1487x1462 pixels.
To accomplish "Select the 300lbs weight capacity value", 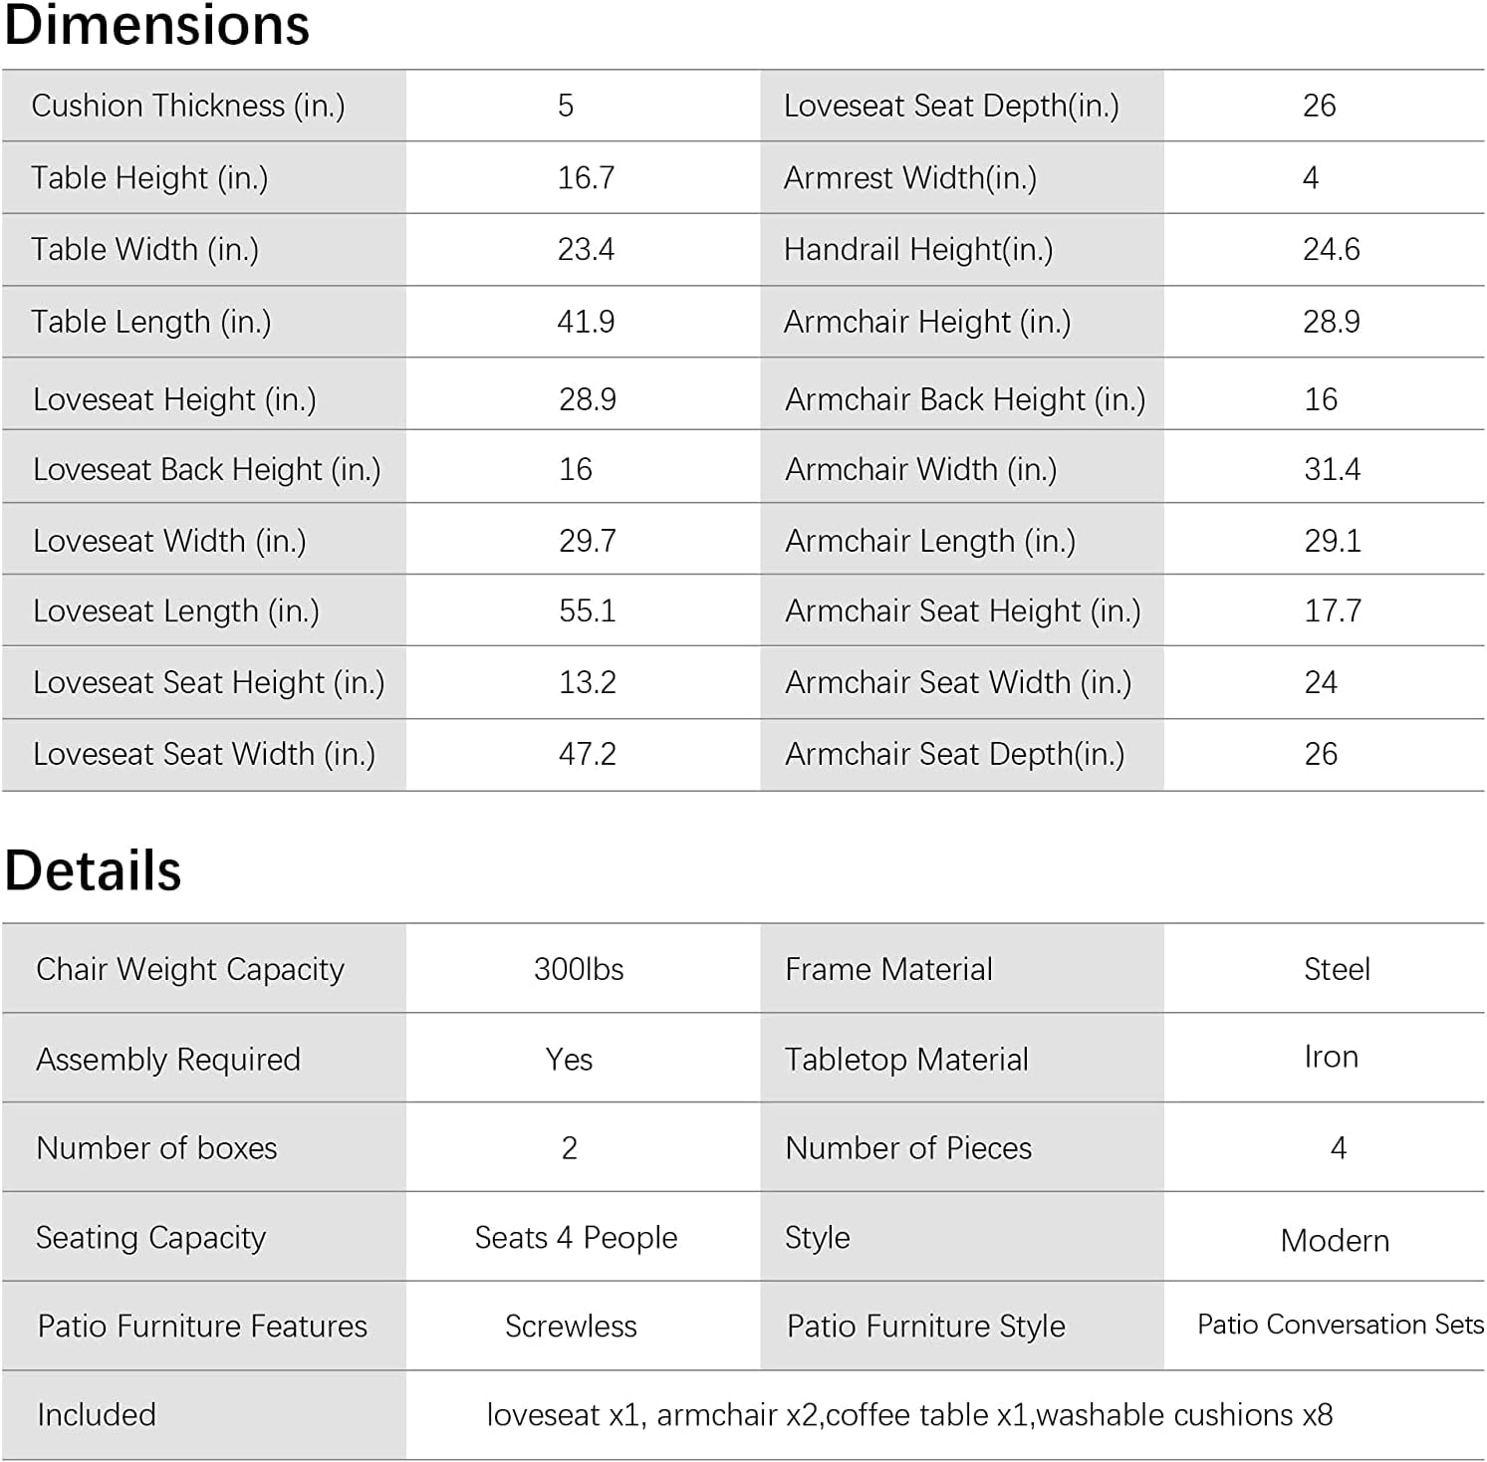I will coord(579,969).
